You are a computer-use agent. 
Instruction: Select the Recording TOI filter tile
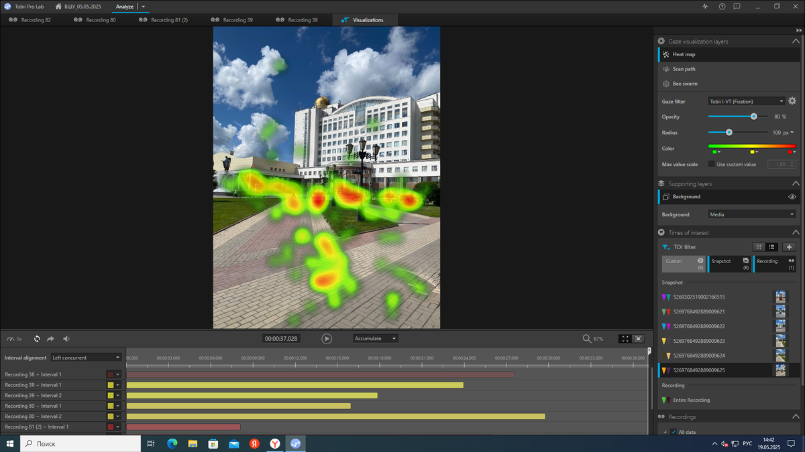point(775,264)
